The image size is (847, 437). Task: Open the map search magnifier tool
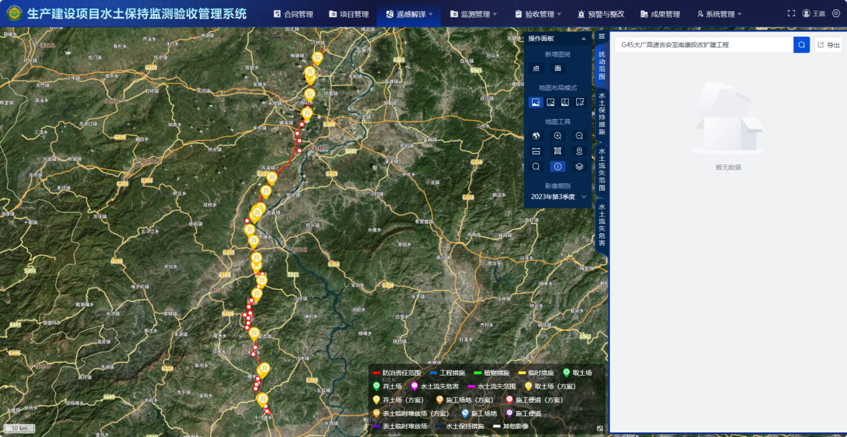click(536, 166)
